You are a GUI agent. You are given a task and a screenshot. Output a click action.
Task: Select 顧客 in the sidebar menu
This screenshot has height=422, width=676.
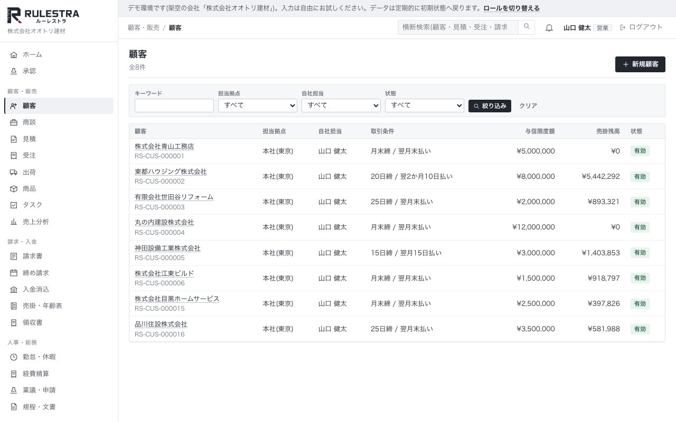59,106
